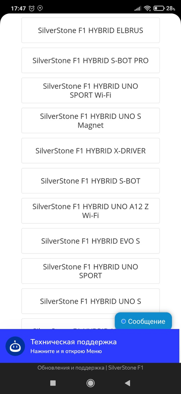The width and height of the screenshot is (181, 394).
Task: Tap the Wi-Fi status bar icon
Action: tap(147, 8)
